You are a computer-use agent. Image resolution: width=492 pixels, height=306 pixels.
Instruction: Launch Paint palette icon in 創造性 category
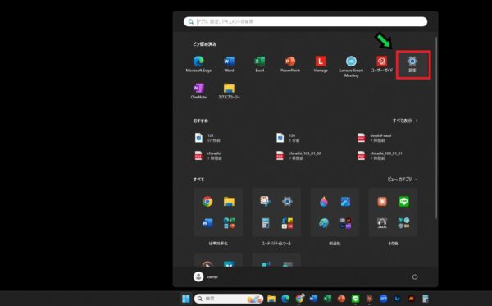coord(324,223)
